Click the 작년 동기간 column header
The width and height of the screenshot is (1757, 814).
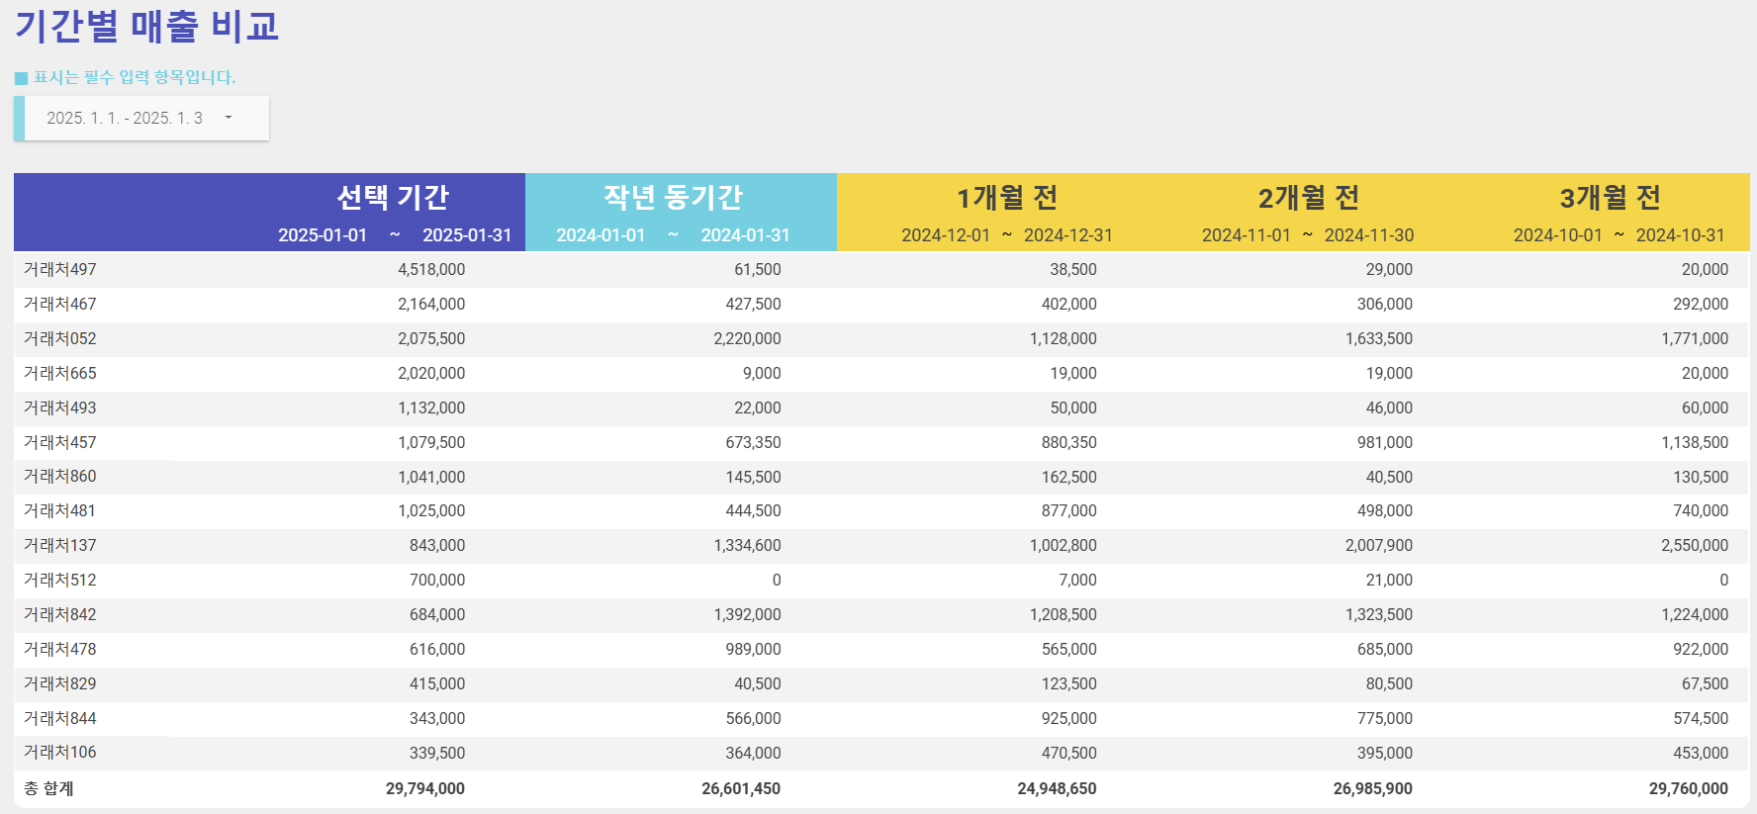[x=673, y=197]
